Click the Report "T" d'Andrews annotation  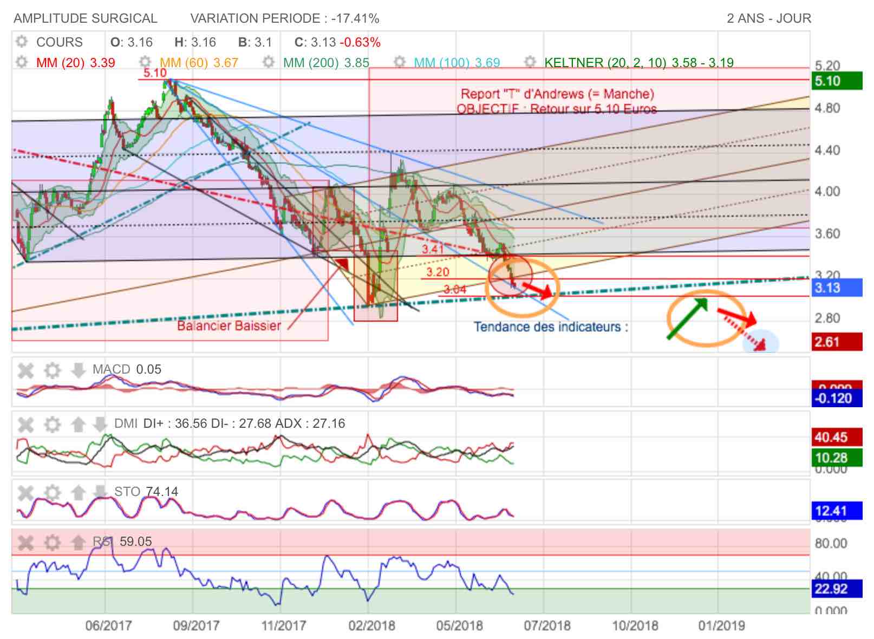click(x=557, y=94)
